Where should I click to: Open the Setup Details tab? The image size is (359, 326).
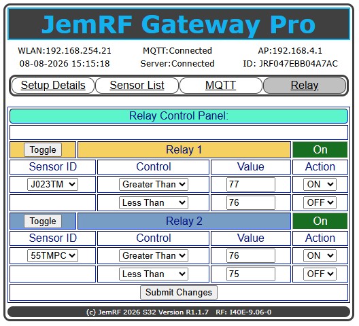coord(53,86)
